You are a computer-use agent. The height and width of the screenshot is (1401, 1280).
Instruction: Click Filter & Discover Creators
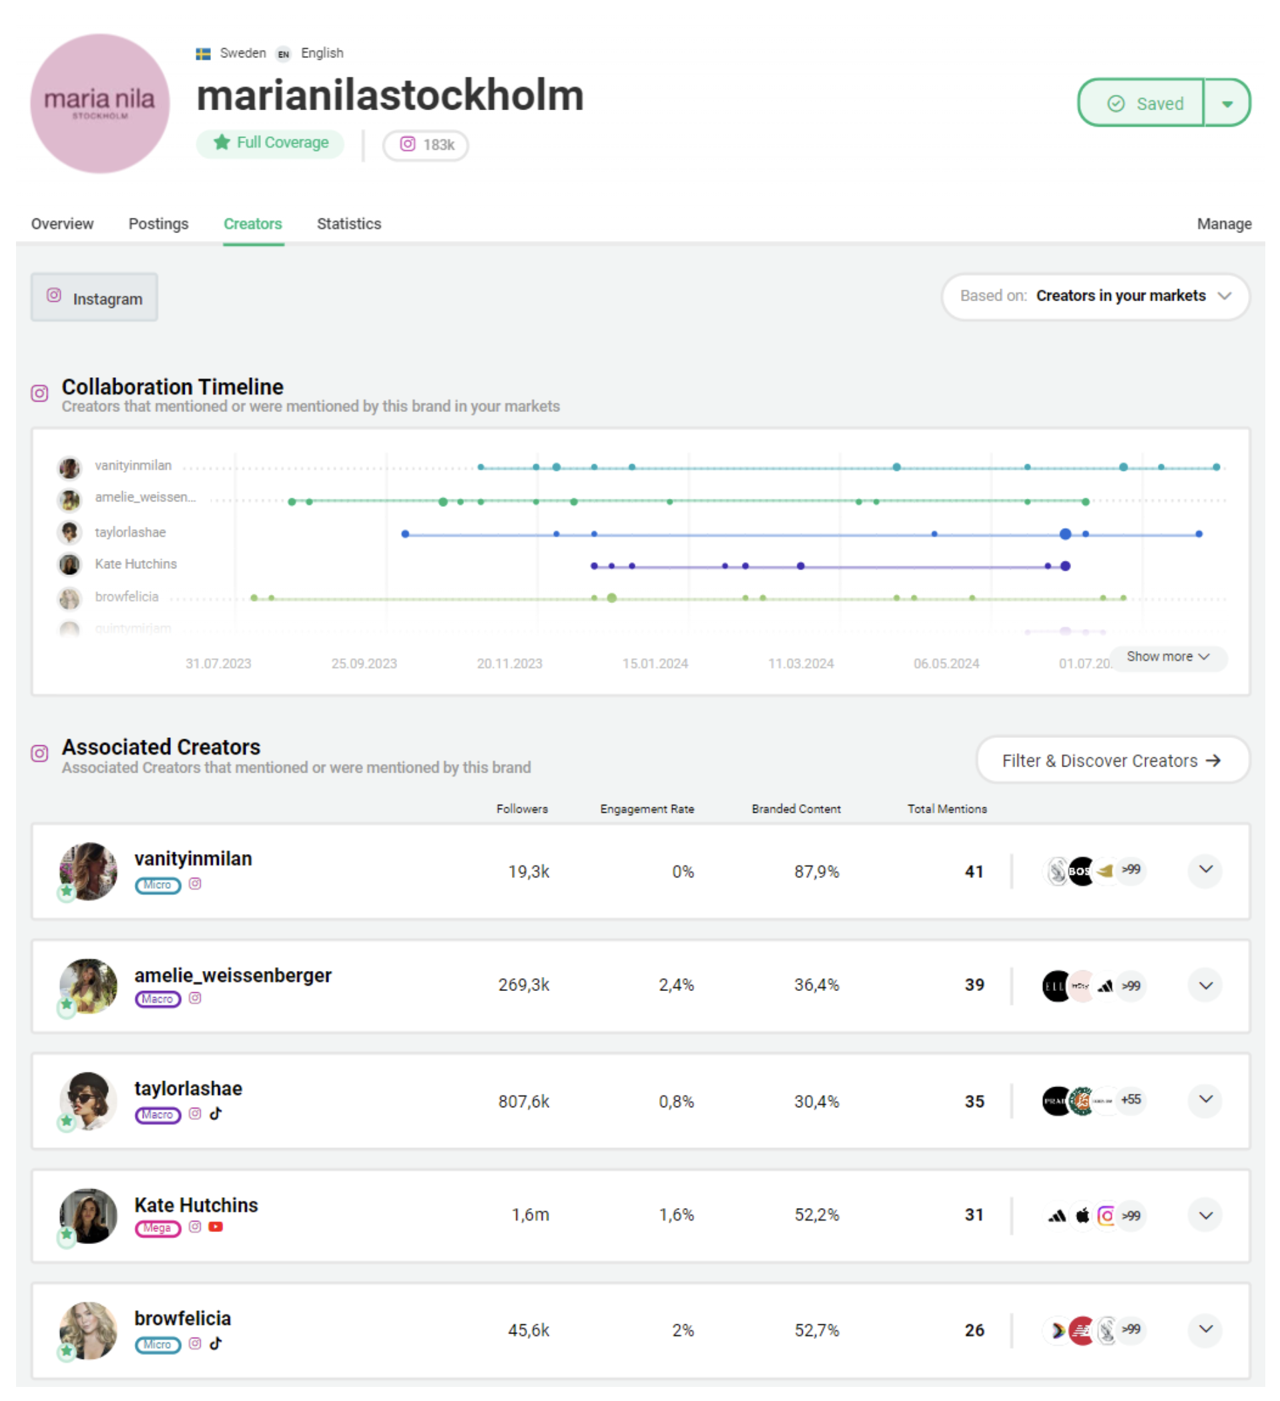coord(1112,760)
